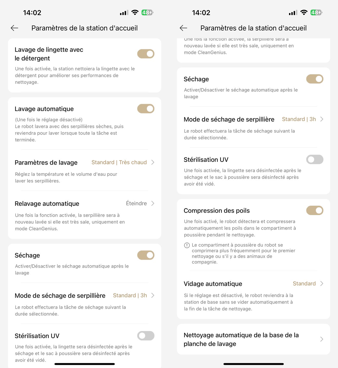This screenshot has width=338, height=368.
Task: Disable Lavage de lingette avec le détergent
Action: point(146,54)
